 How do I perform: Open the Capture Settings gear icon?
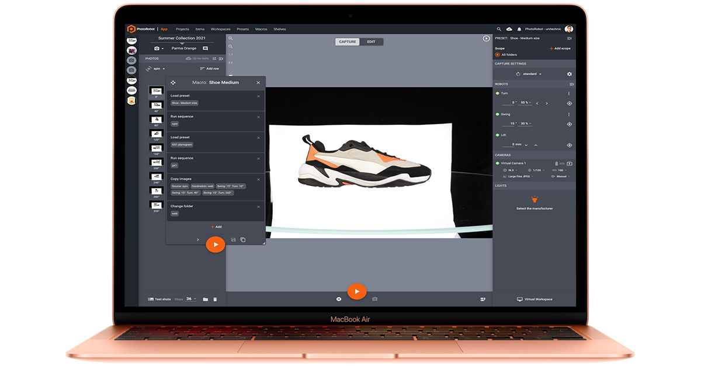click(569, 73)
